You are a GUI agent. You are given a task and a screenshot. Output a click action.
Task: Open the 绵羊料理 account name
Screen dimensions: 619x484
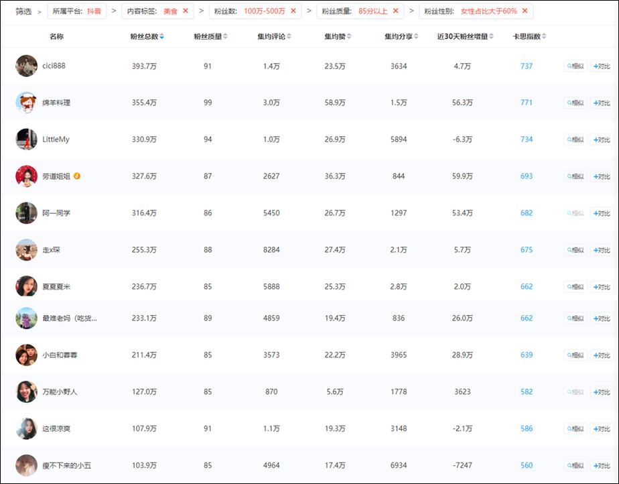point(56,103)
